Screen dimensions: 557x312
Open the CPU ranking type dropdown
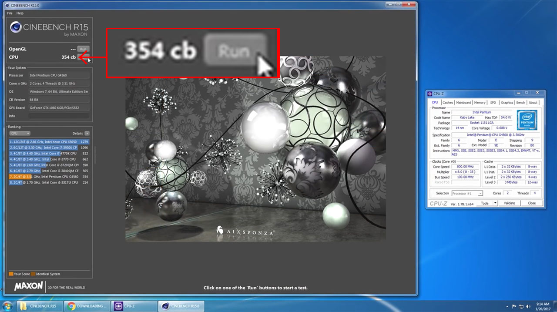20,133
